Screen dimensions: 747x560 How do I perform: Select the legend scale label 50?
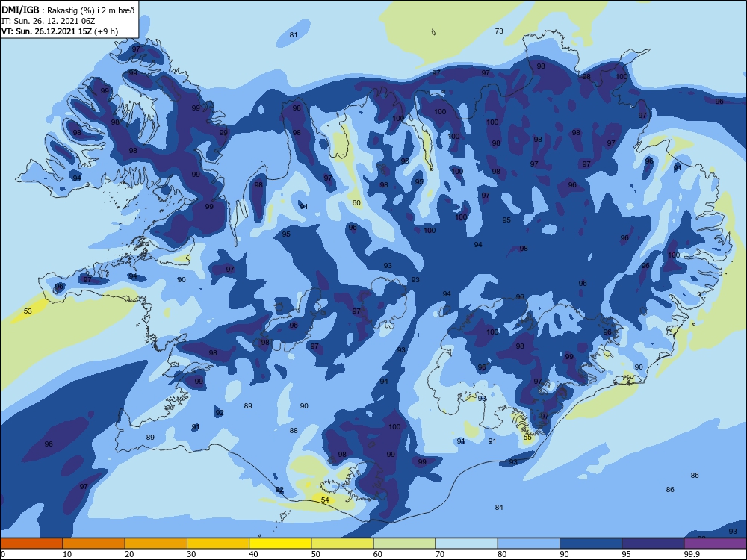click(315, 554)
